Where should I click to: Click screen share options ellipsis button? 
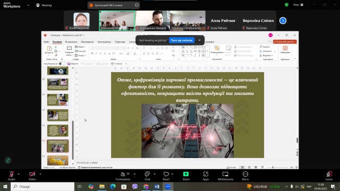(137, 5)
